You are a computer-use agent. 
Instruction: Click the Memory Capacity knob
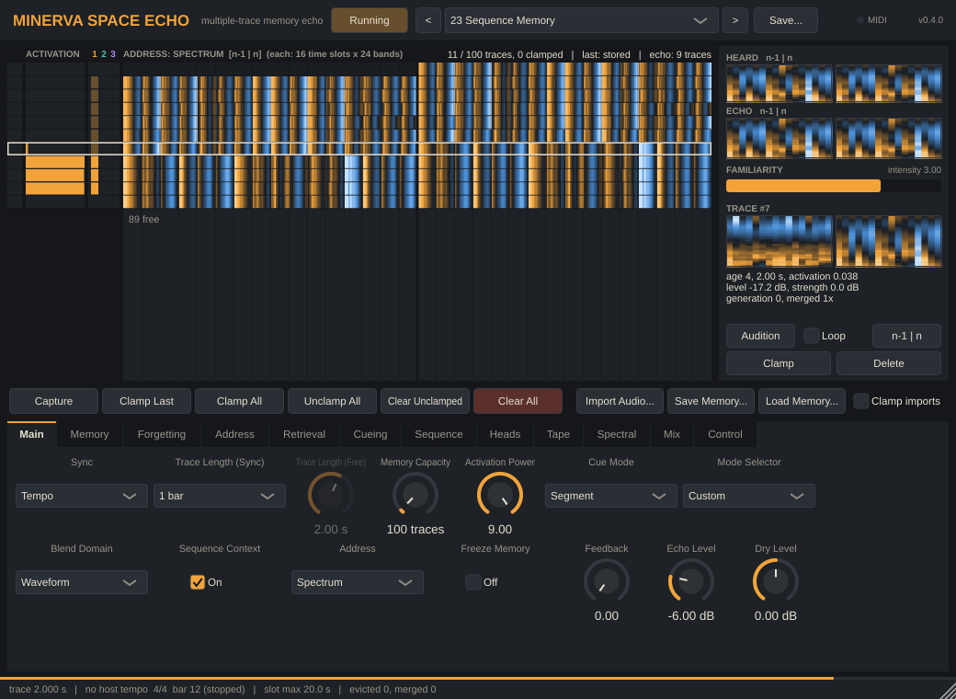[415, 495]
